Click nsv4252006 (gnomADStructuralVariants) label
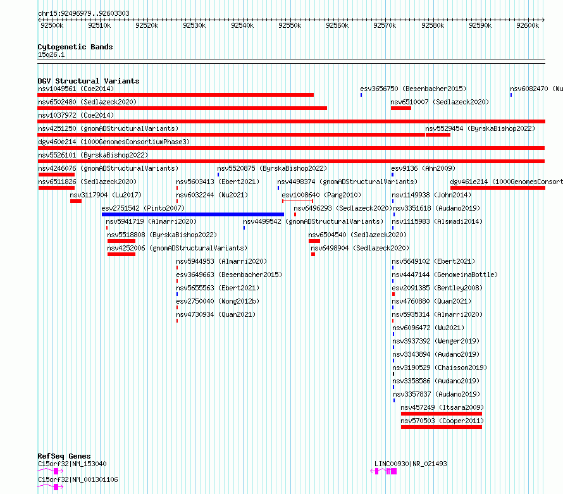This screenshot has height=494, width=563. [177, 248]
